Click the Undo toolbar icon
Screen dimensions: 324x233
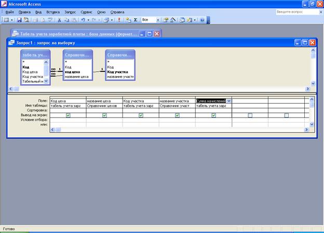[x=83, y=20]
